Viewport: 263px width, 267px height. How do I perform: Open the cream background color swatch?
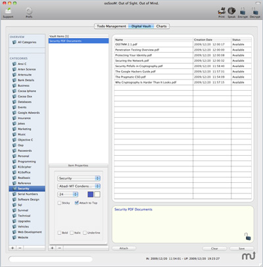click(97, 195)
